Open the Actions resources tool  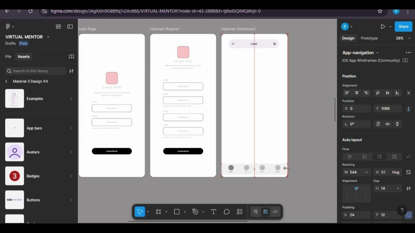240,212
